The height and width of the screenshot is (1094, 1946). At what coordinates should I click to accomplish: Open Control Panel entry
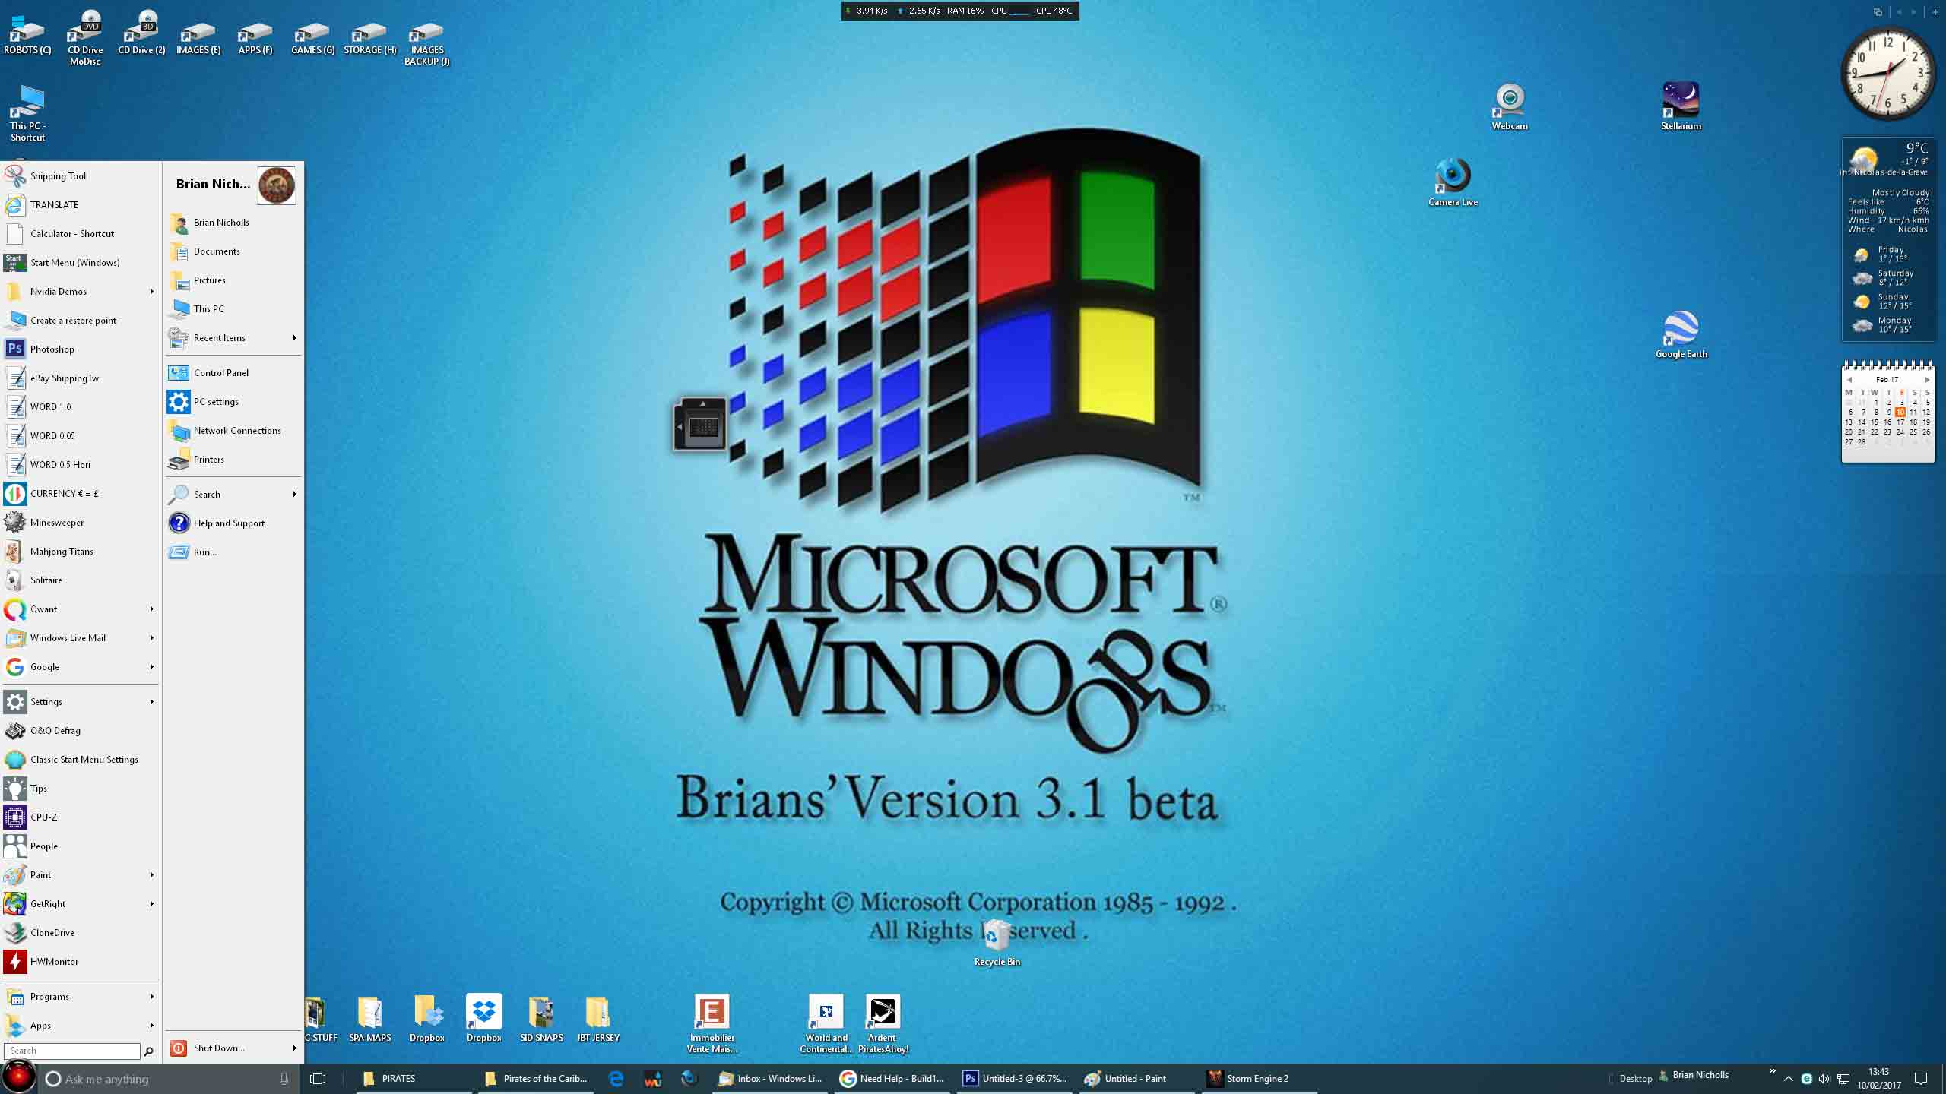click(x=233, y=372)
